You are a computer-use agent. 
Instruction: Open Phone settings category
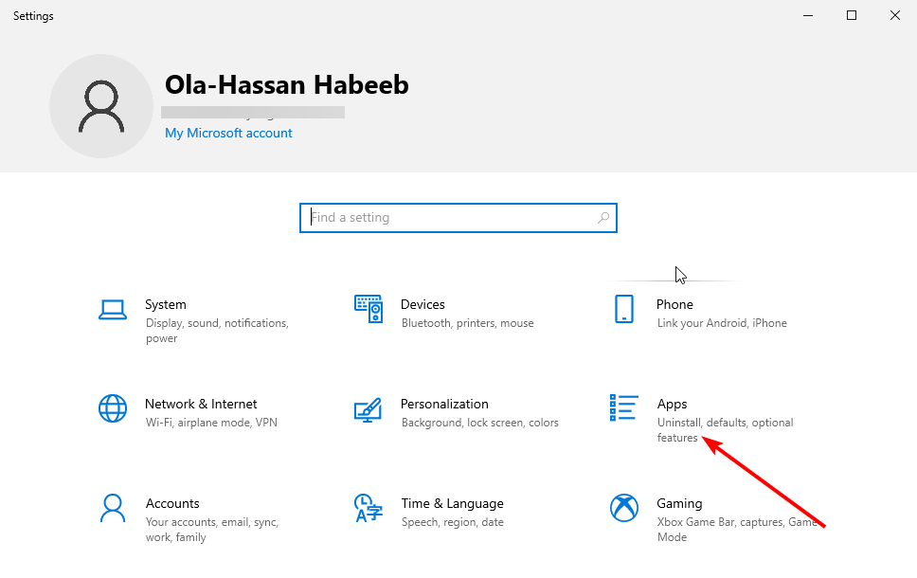point(674,304)
